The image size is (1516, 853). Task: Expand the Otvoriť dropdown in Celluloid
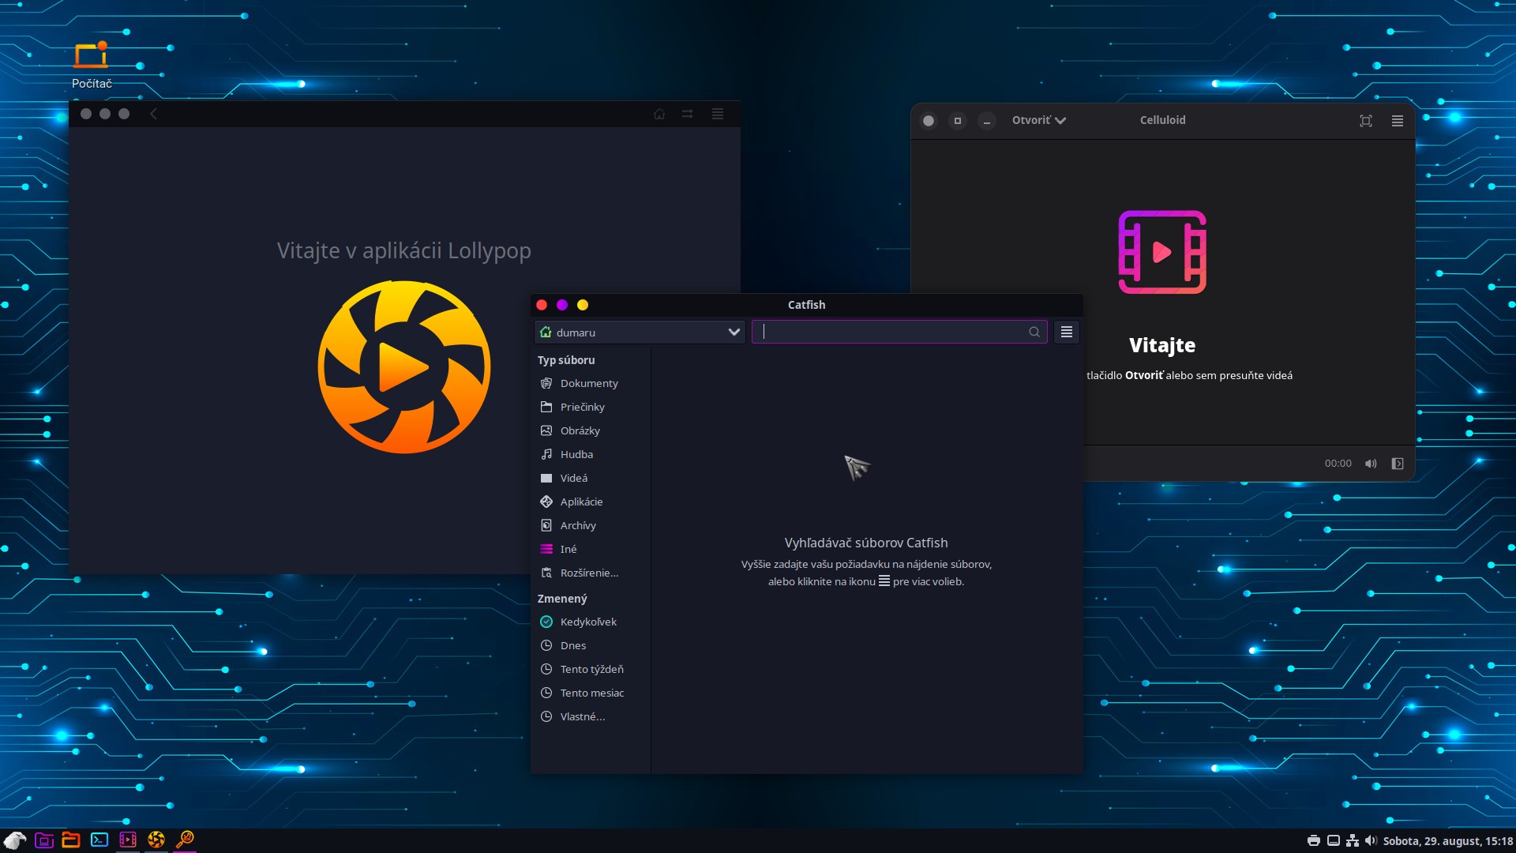1039,121
